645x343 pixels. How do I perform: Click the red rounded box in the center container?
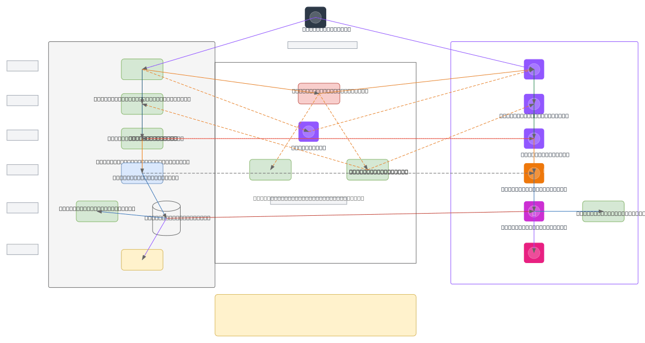click(x=319, y=93)
